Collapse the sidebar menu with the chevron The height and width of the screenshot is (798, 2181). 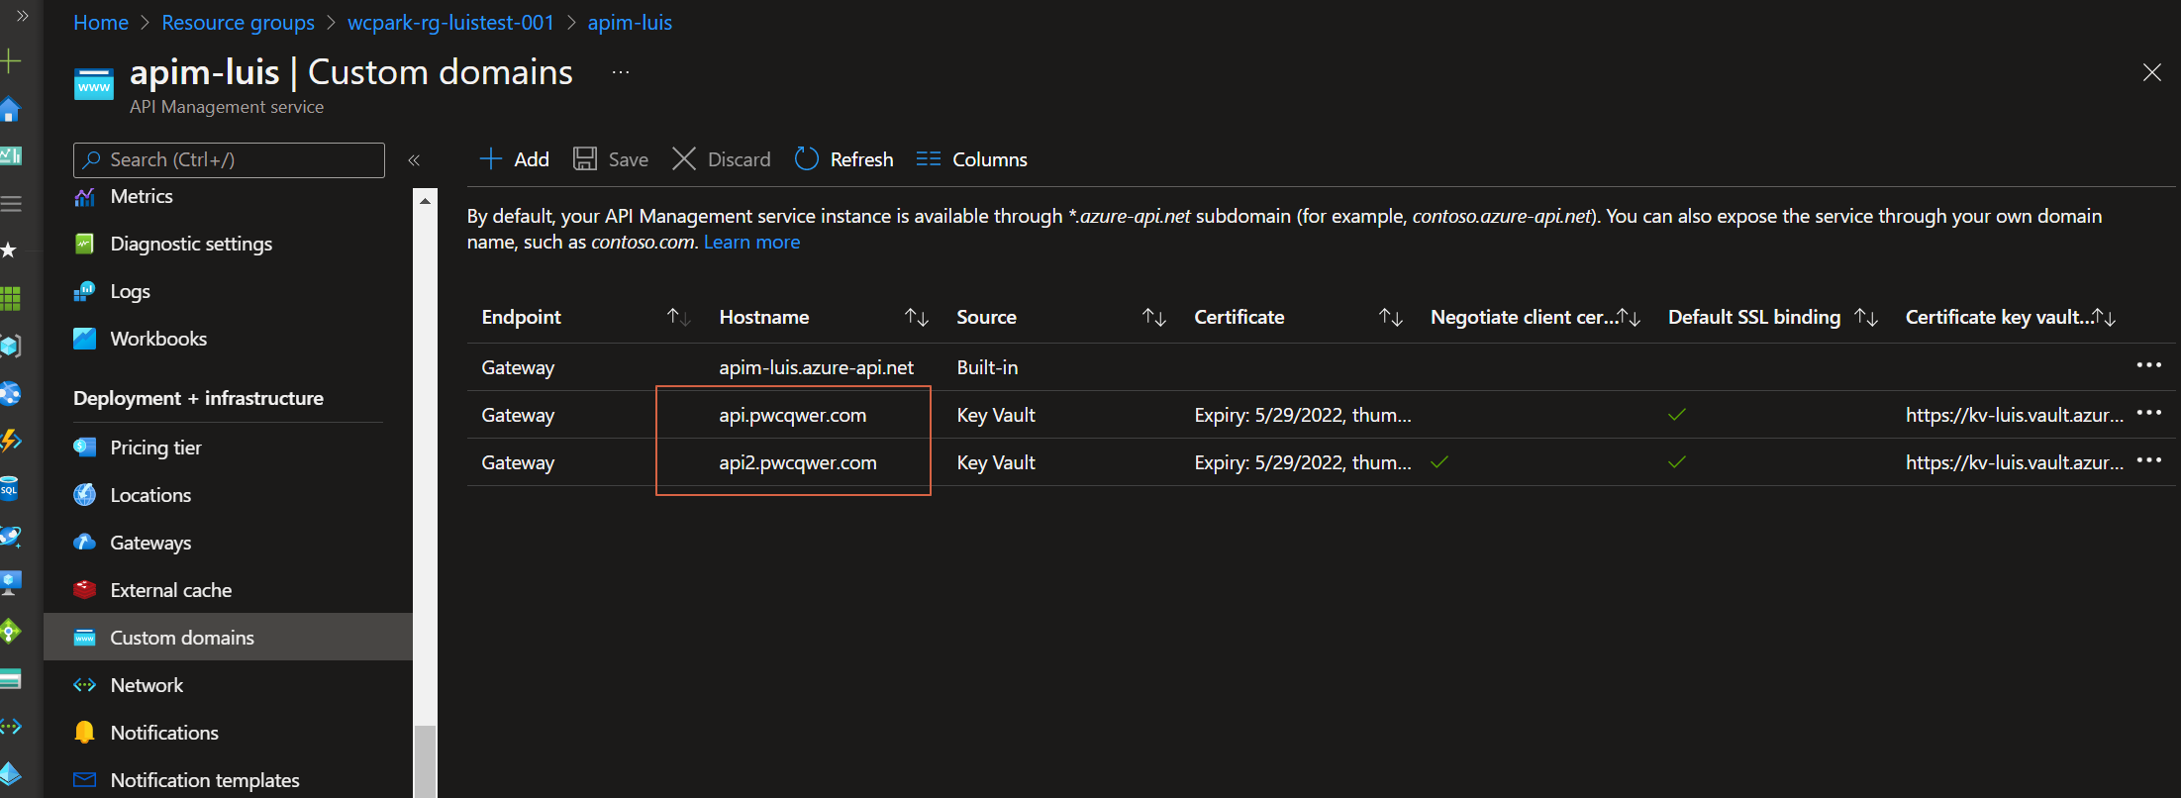pyautogui.click(x=414, y=159)
